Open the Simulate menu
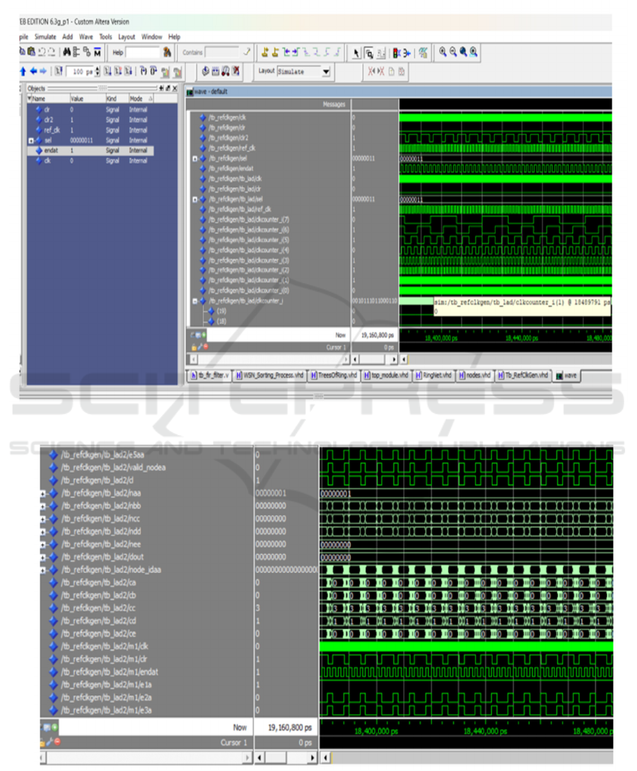The image size is (637, 771). (45, 37)
